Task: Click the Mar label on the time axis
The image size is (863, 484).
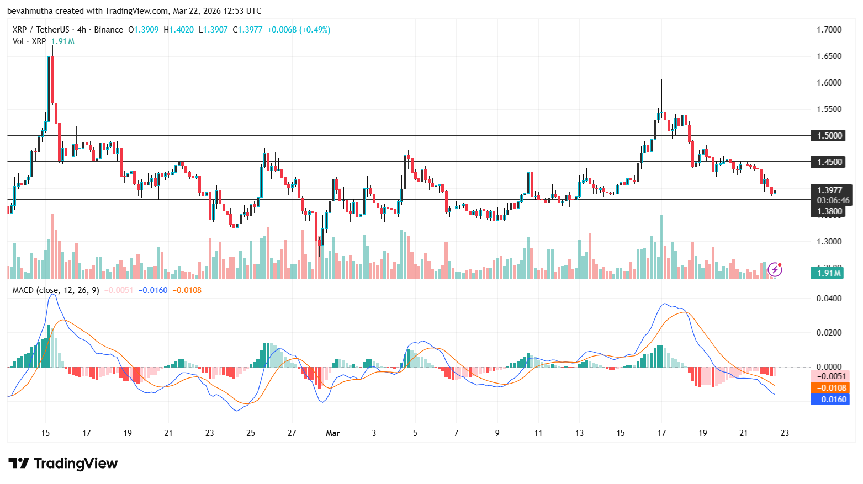Action: (333, 434)
